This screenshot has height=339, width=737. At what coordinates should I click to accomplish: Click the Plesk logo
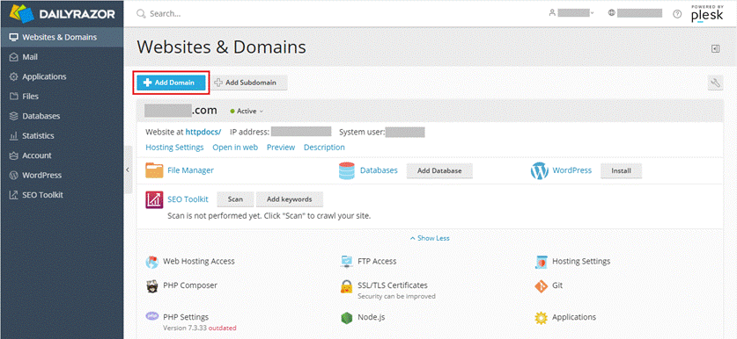pyautogui.click(x=706, y=14)
